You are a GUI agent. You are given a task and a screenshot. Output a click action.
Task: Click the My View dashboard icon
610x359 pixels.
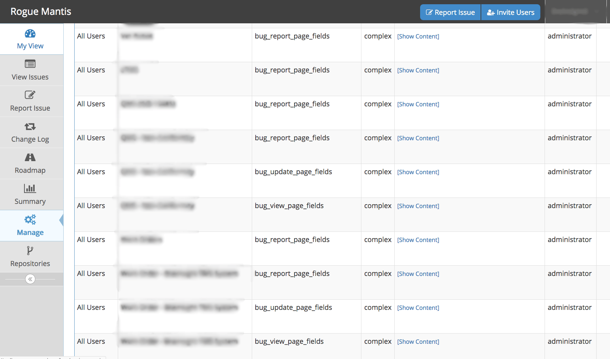pyautogui.click(x=30, y=34)
